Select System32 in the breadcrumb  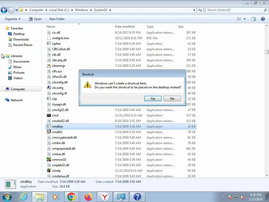tap(101, 10)
